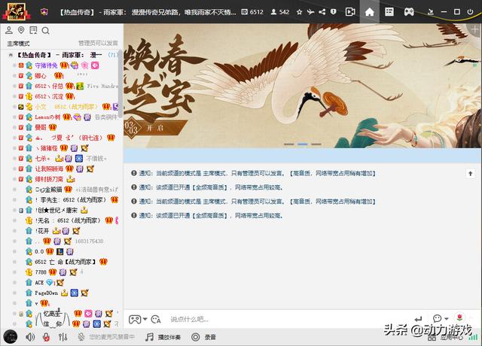Send message with the enter arrow icon

[x=419, y=319]
